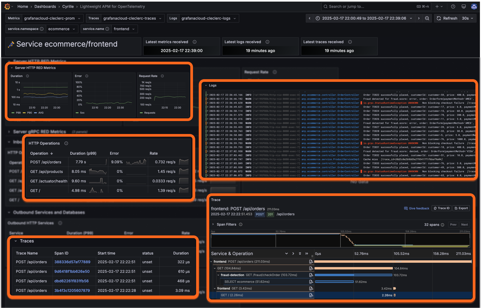Viewport: 481px width, 308px height.
Task: Click the Search or jump to field
Action: [376, 7]
